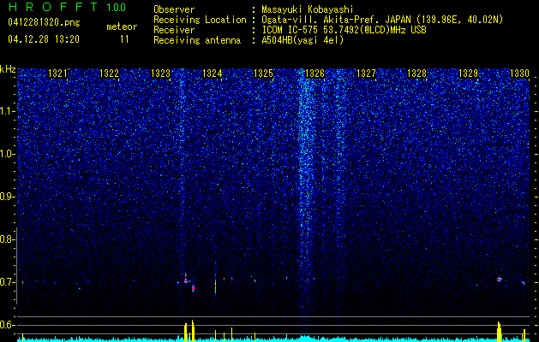Image resolution: width=539 pixels, height=342 pixels.
Task: Click the 1329 time marker
Action: coord(468,73)
